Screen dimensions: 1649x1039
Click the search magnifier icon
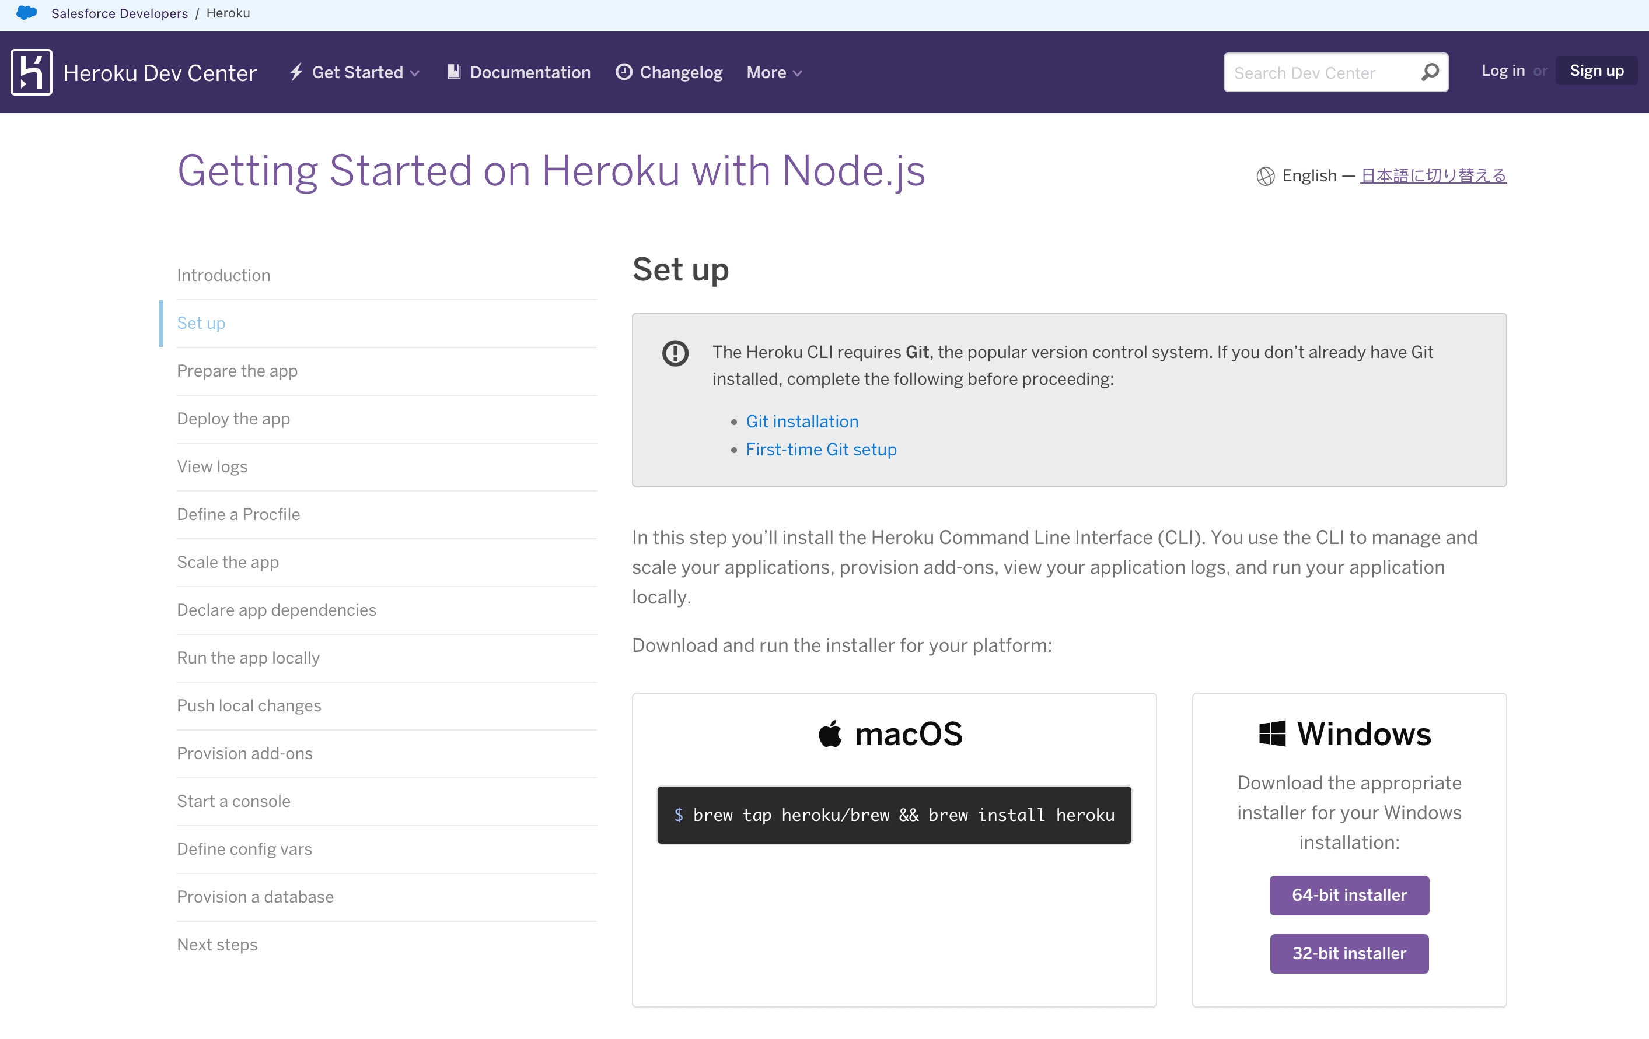point(1430,72)
